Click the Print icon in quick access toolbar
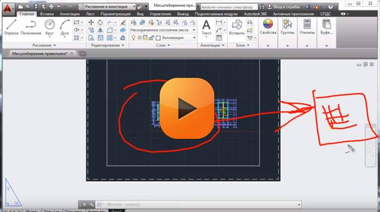 coord(51,6)
